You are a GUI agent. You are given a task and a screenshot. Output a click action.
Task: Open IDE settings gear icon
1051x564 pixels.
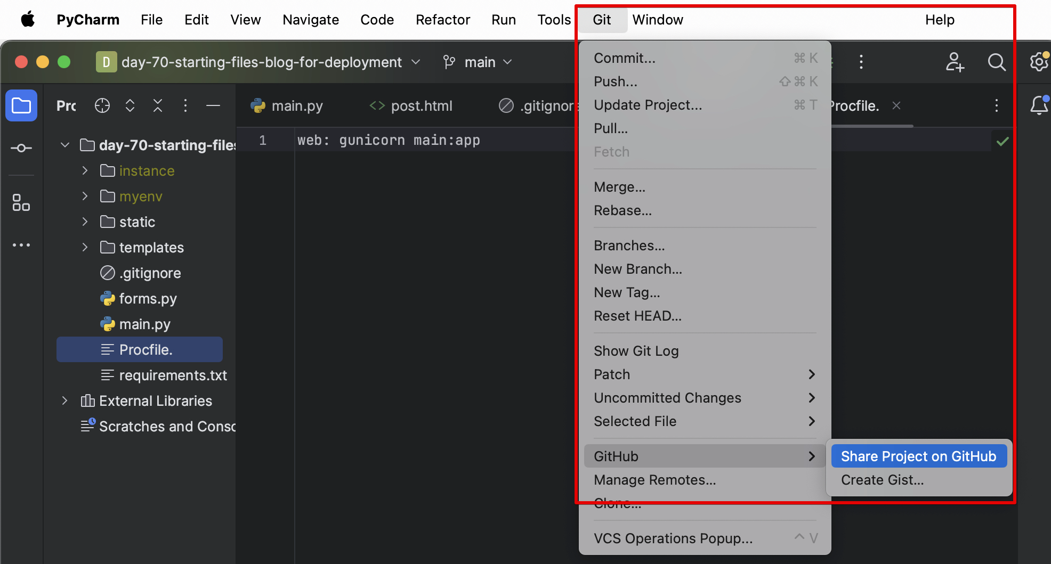1039,62
